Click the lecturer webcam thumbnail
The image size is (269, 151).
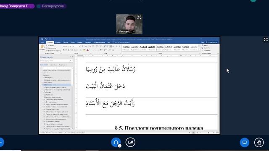[129, 24]
